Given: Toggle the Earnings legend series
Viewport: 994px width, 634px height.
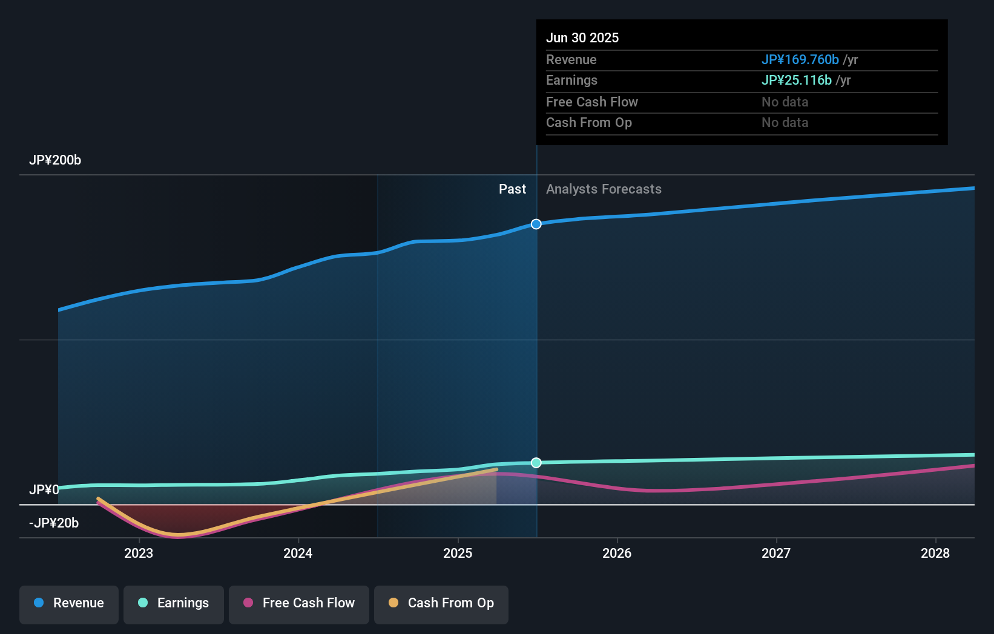Looking at the screenshot, I should (174, 604).
